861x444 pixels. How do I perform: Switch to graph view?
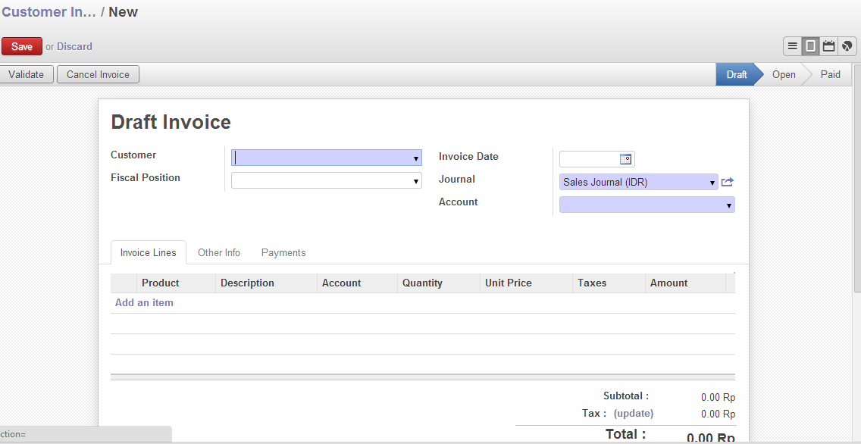point(847,46)
